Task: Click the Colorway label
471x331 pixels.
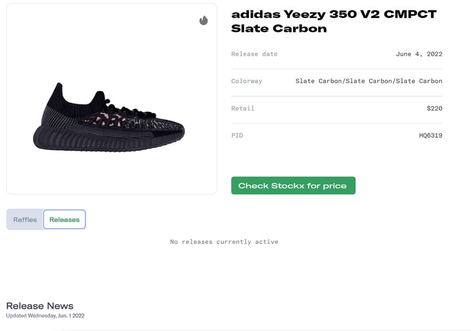Action: point(246,81)
